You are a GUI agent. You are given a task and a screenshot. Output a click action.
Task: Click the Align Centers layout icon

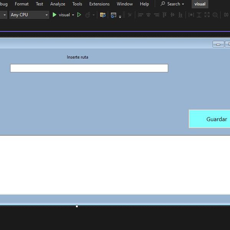click(148, 15)
